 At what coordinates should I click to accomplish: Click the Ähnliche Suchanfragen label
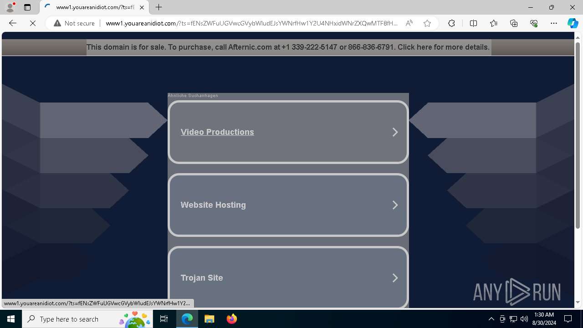193,96
